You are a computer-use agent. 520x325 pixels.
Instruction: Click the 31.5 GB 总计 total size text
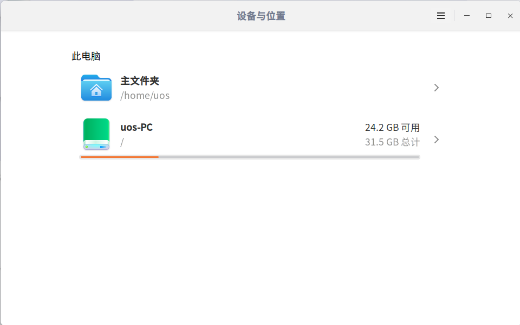[392, 142]
